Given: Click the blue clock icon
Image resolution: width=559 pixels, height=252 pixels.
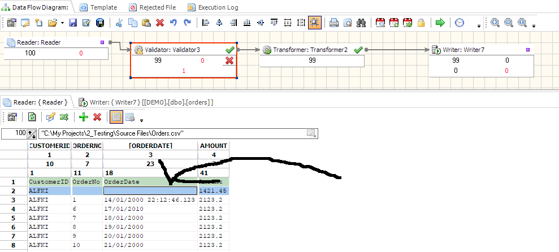Looking at the screenshot, I should 460,23.
